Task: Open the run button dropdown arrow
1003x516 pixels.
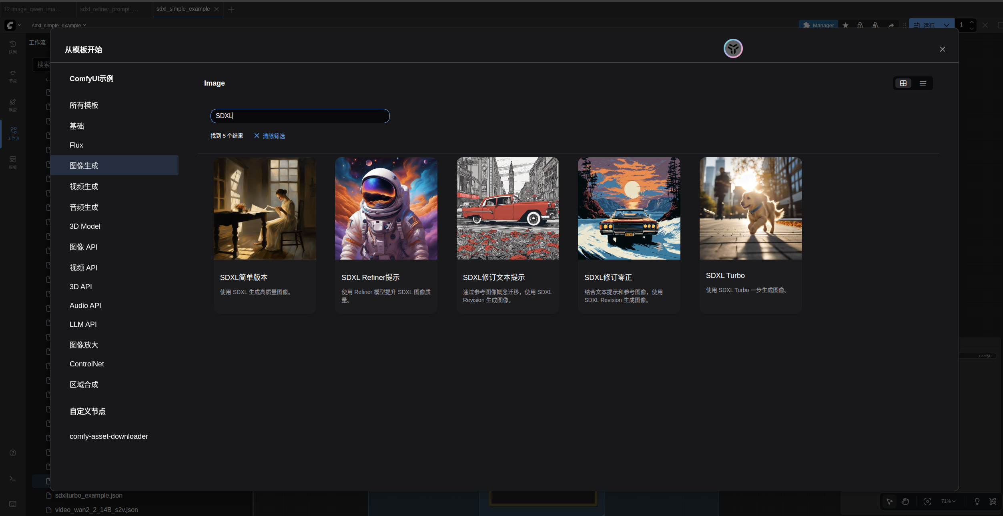Action: click(947, 25)
